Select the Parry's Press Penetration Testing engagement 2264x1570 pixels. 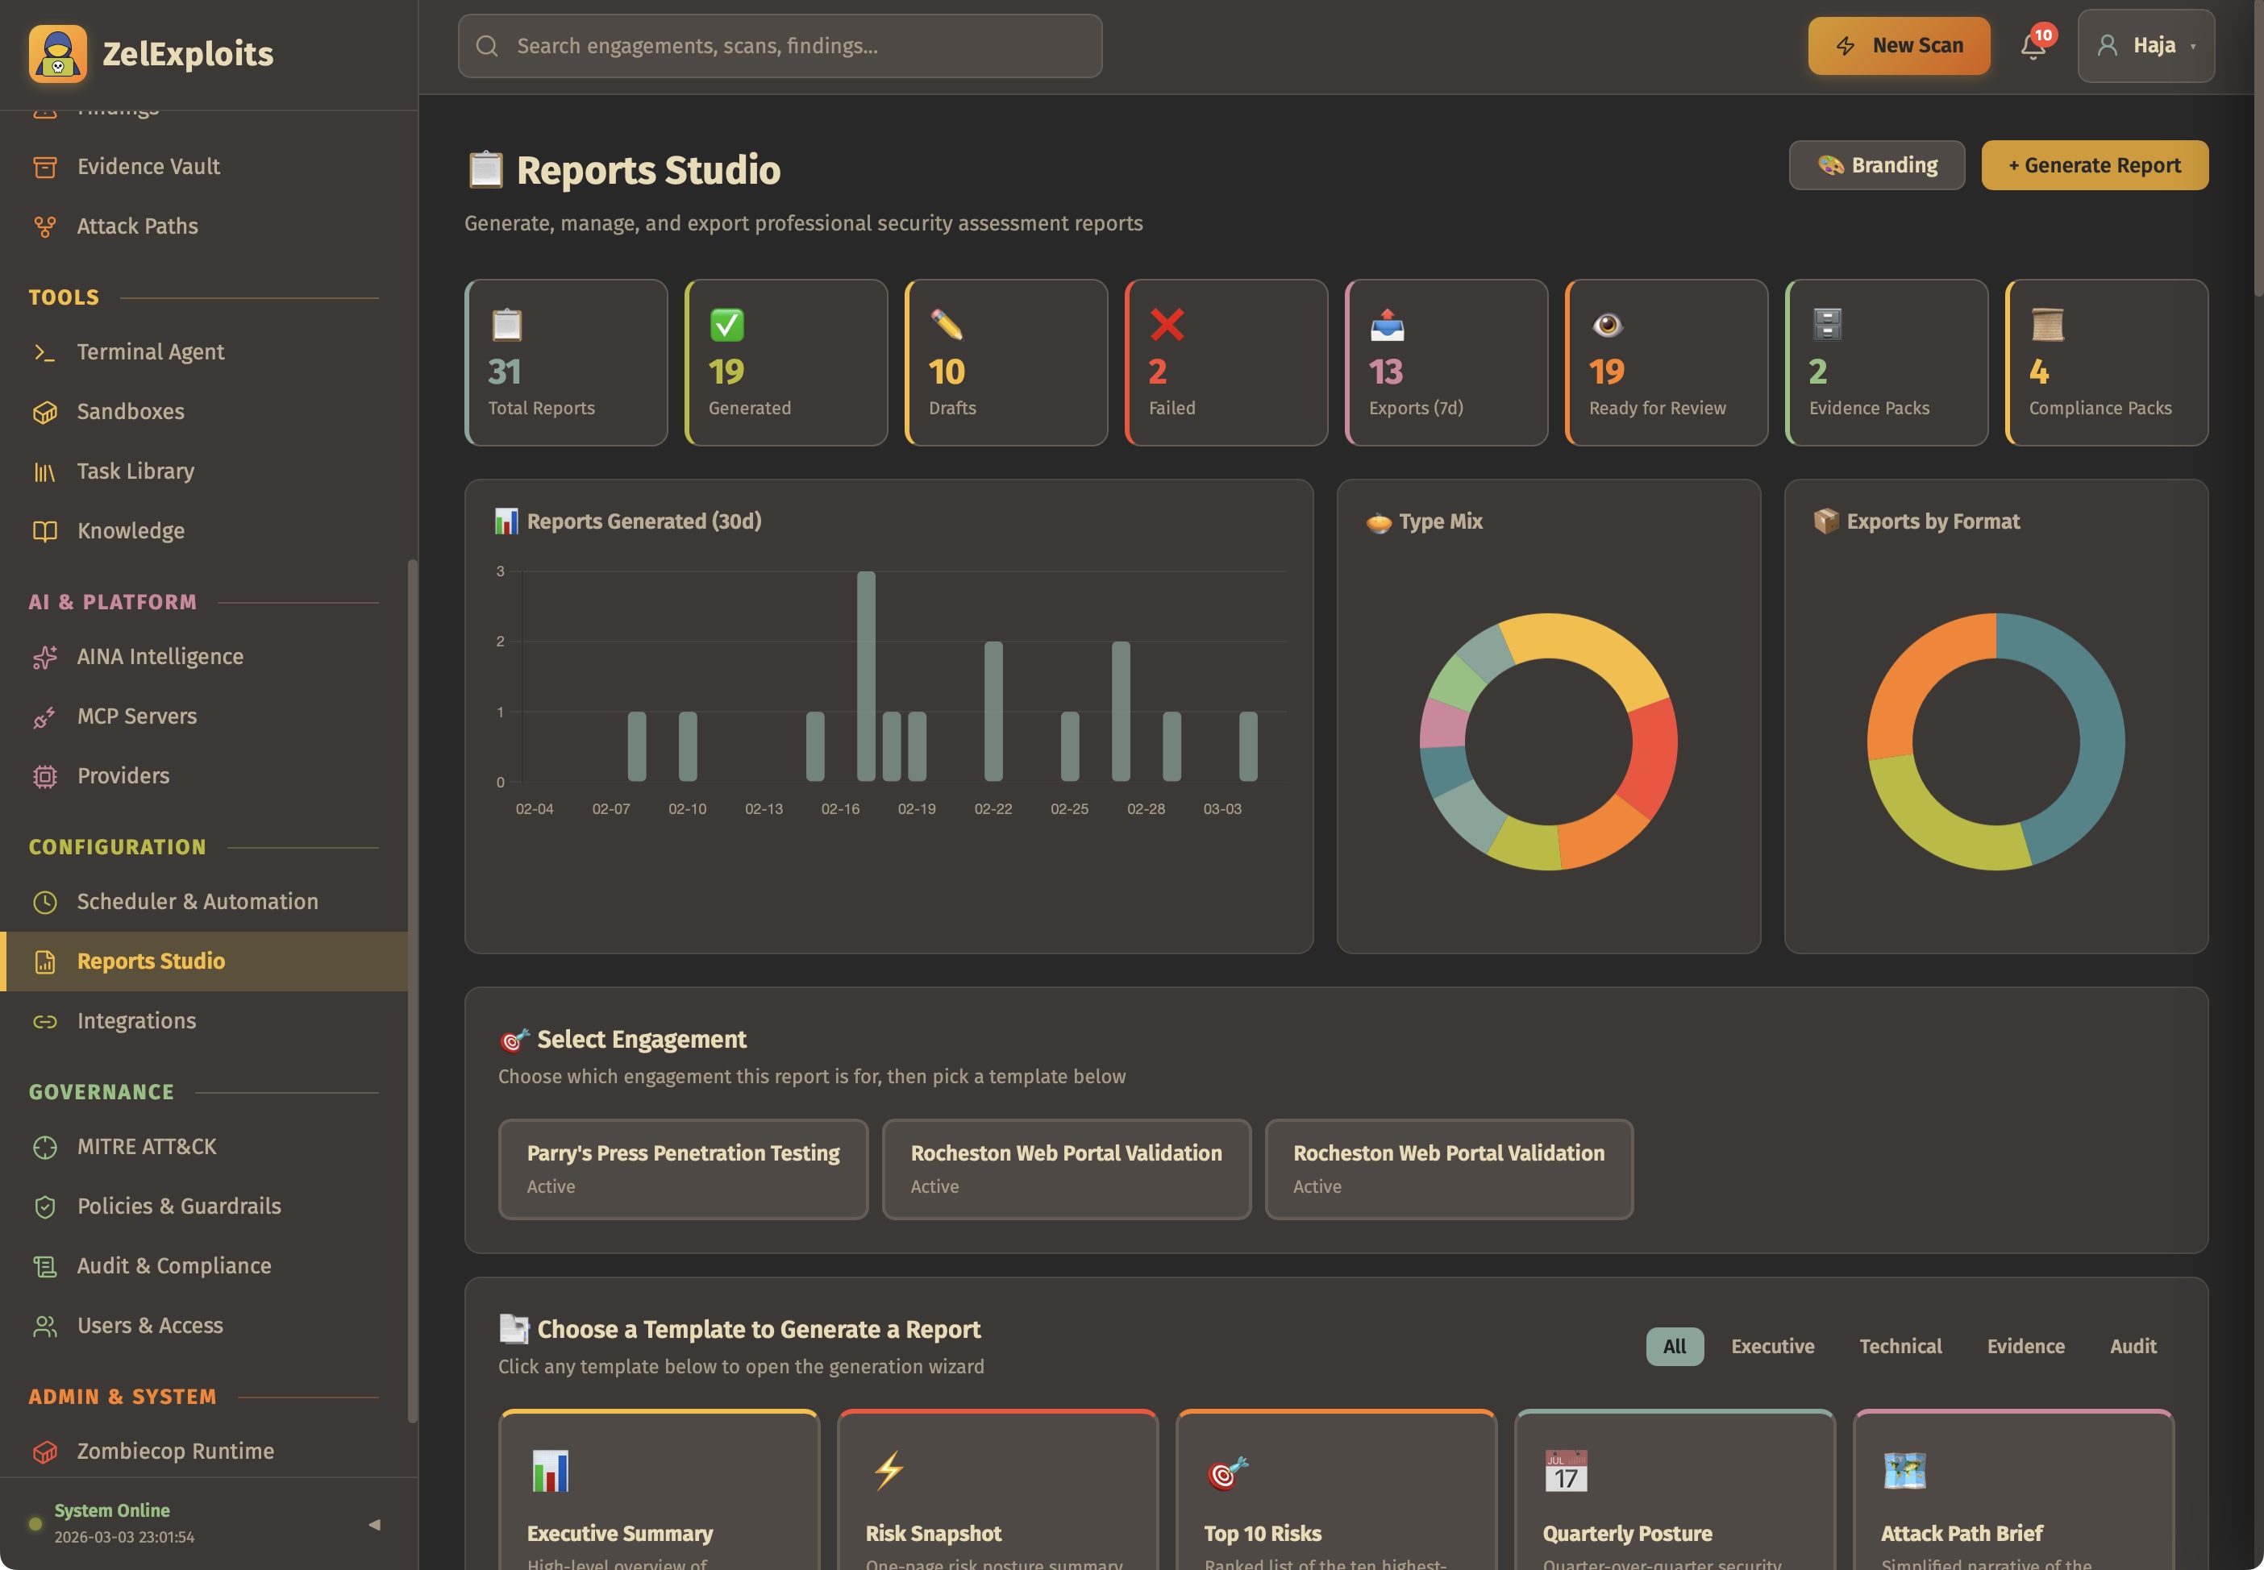click(682, 1169)
